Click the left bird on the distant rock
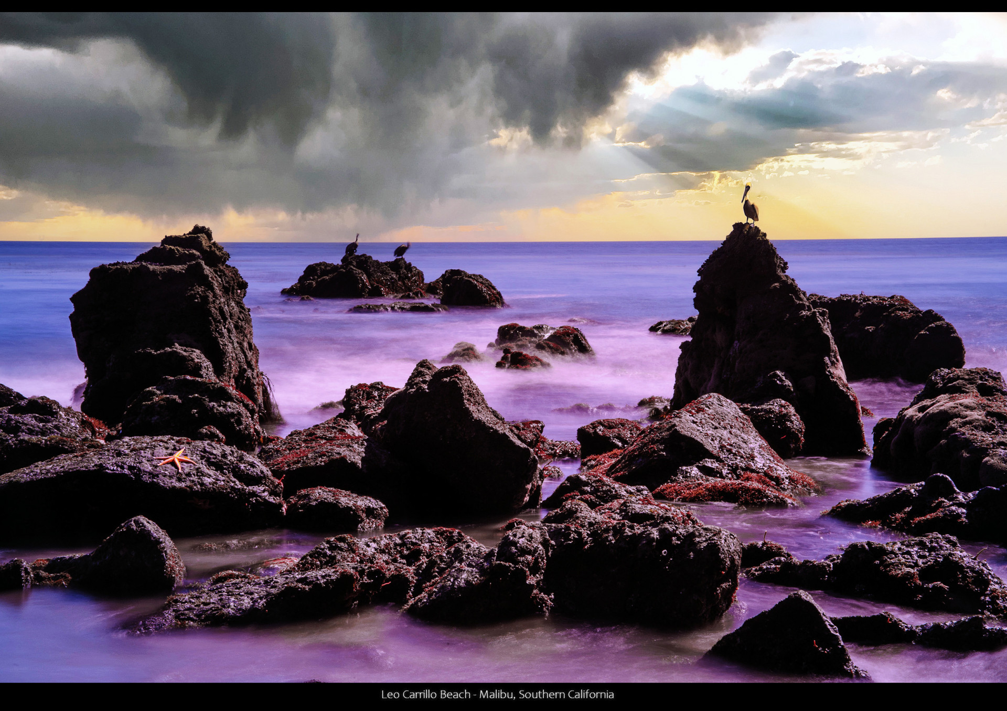This screenshot has width=1007, height=711. point(352,247)
